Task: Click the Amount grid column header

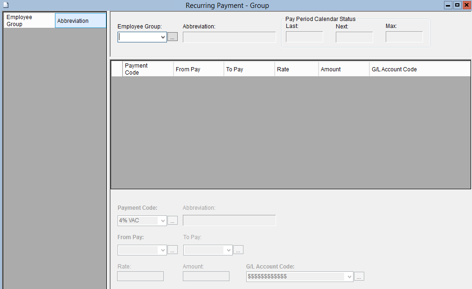Action: (x=331, y=69)
